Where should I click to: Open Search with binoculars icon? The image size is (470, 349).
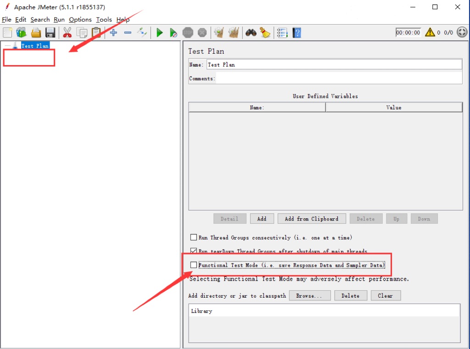(251, 33)
